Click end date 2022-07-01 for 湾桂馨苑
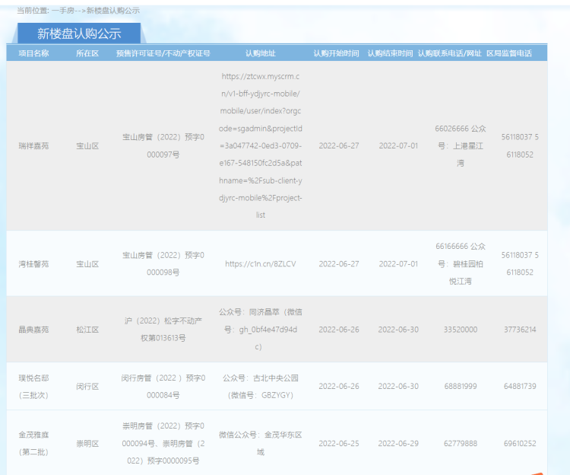 pyautogui.click(x=398, y=264)
